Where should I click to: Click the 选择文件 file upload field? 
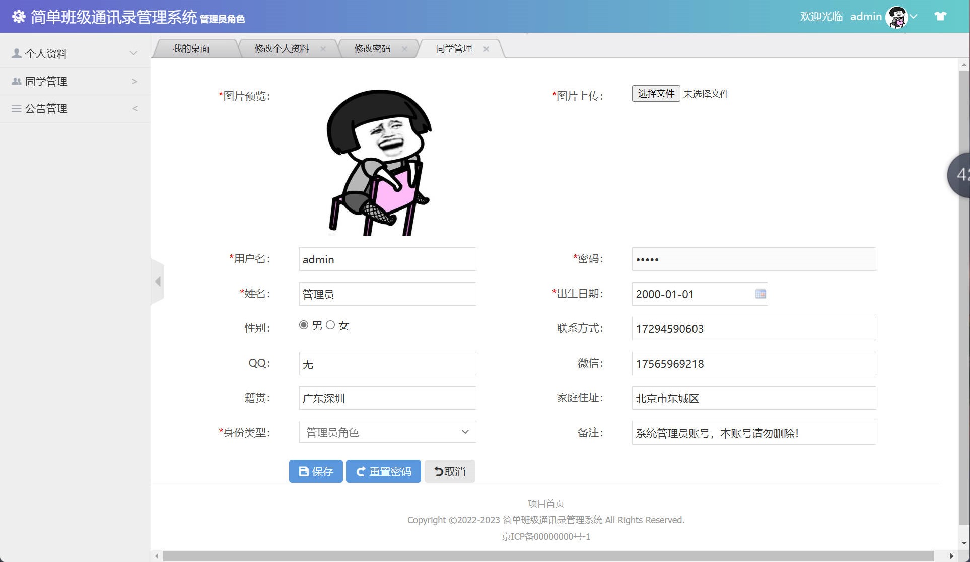[655, 94]
